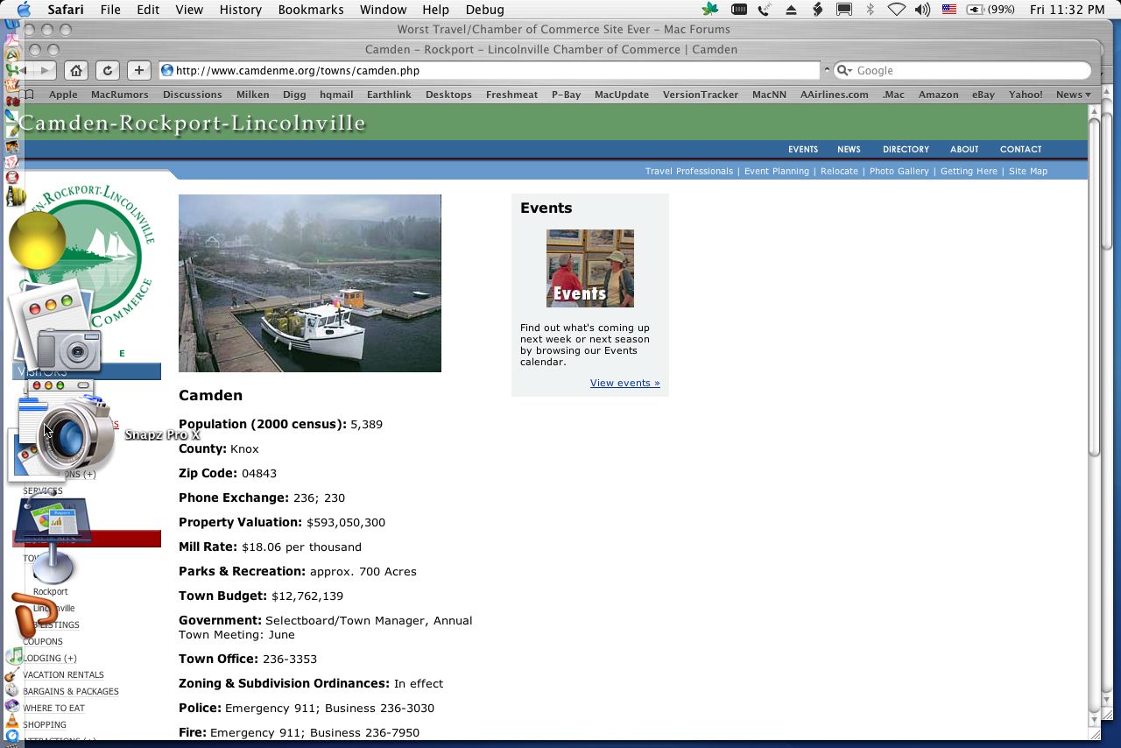
Task: Open the Site Map link
Action: (1028, 172)
